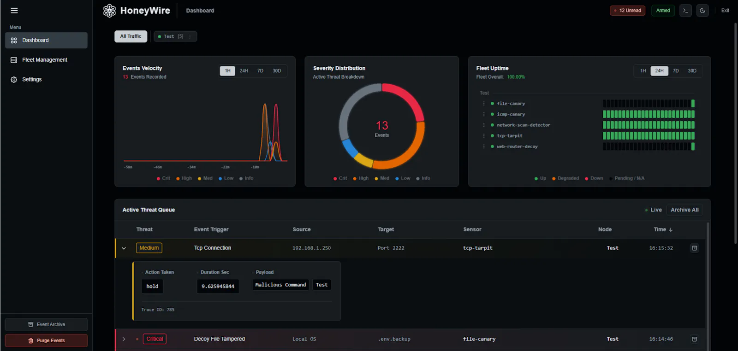Viewport: 738px width, 351px height.
Task: Expand the Decoy File Tampered row
Action: 124,339
